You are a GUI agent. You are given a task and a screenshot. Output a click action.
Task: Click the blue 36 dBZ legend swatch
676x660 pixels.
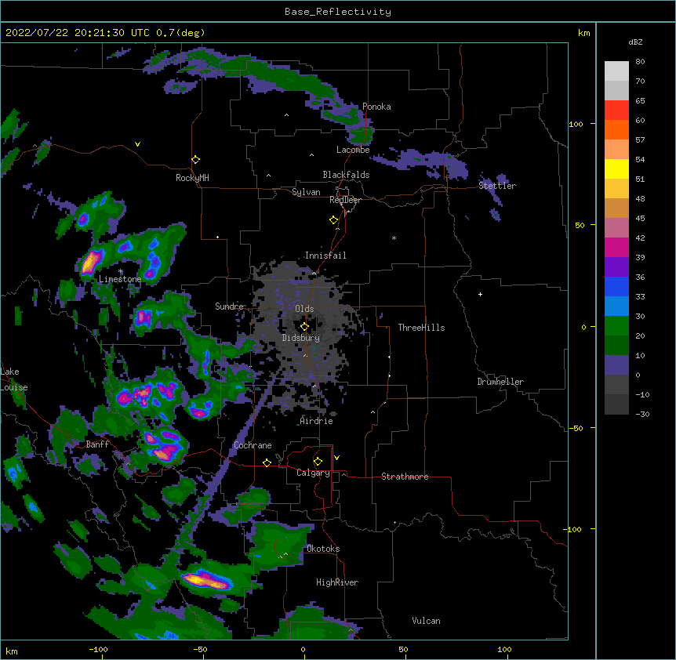click(616, 286)
